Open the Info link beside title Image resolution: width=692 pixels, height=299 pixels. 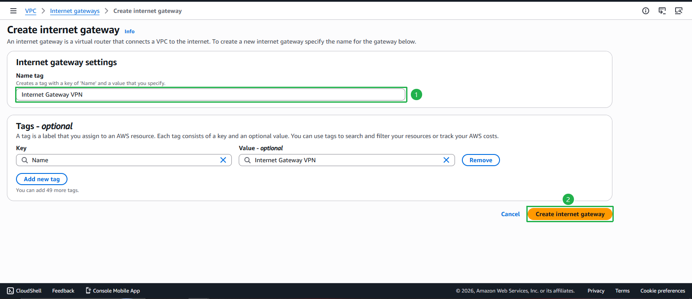point(129,31)
